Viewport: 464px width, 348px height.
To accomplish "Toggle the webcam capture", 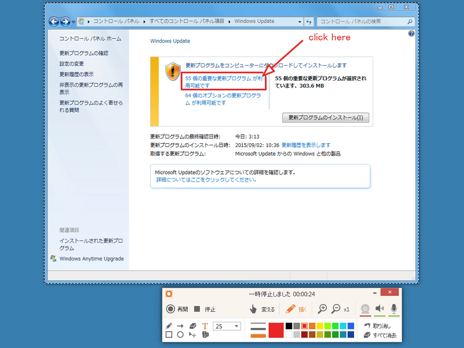I will click(365, 309).
